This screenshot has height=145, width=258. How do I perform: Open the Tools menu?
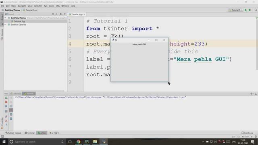click(52, 6)
